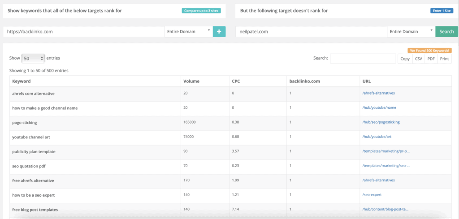Sort by the Volume column header
The height and width of the screenshot is (219, 459).
[205, 81]
